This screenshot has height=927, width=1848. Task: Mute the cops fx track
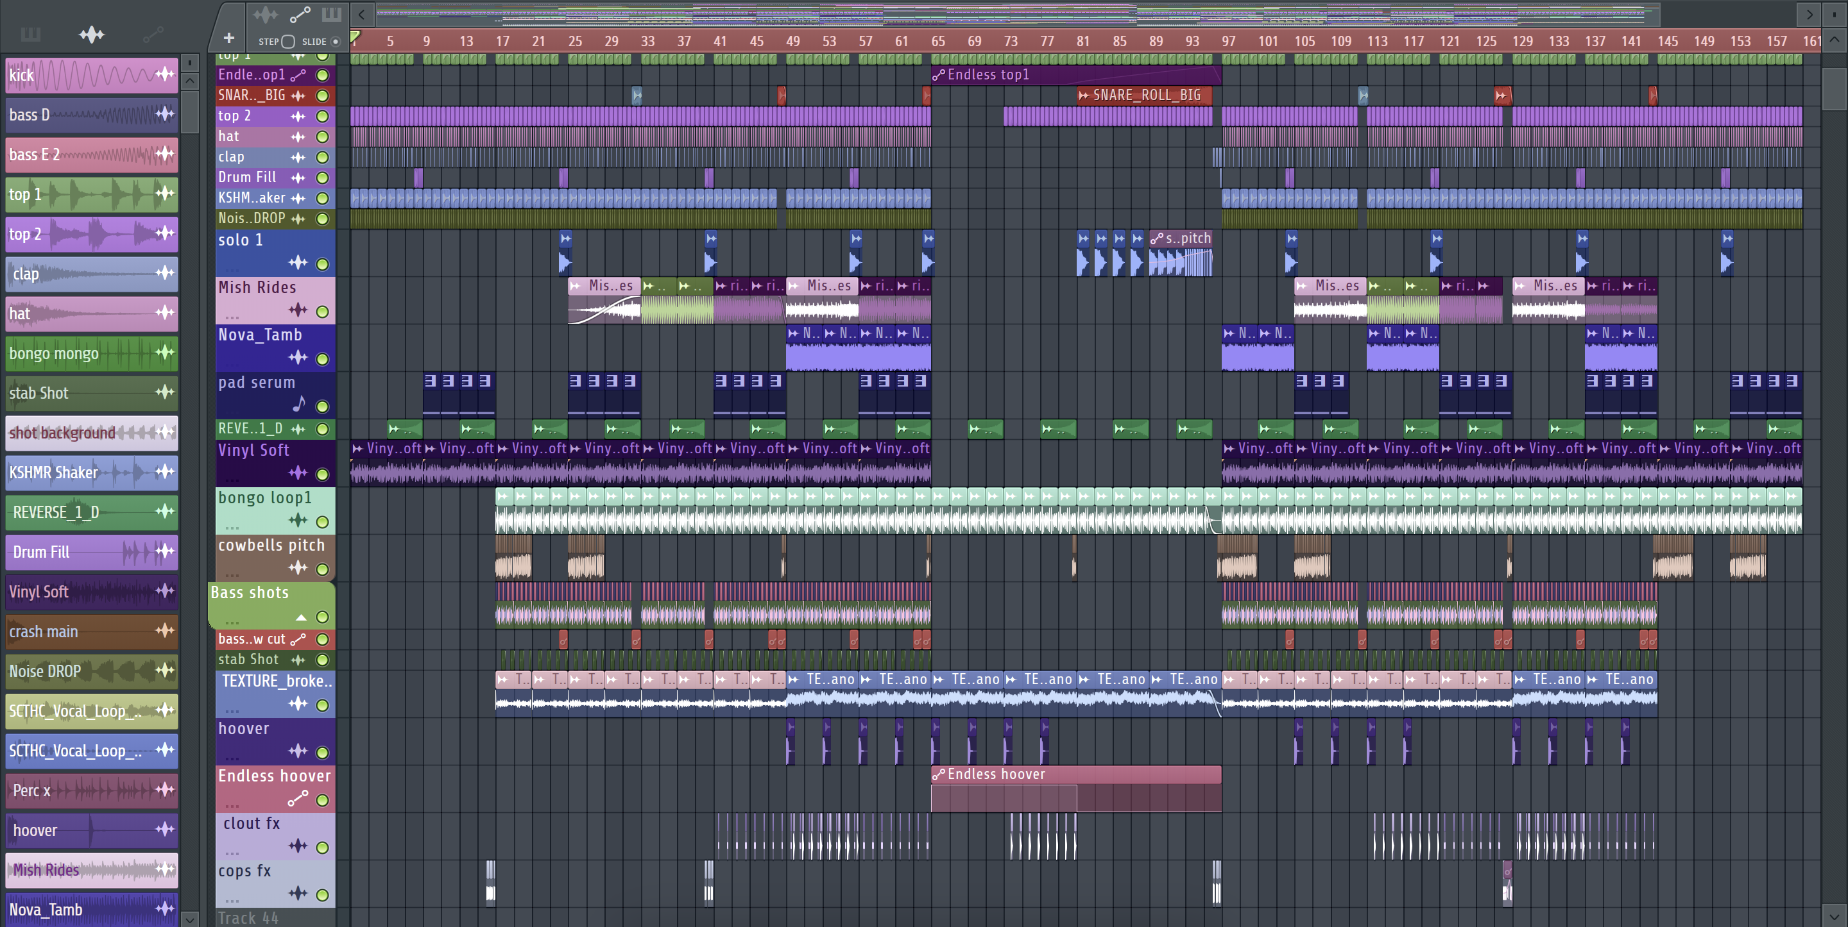(323, 895)
